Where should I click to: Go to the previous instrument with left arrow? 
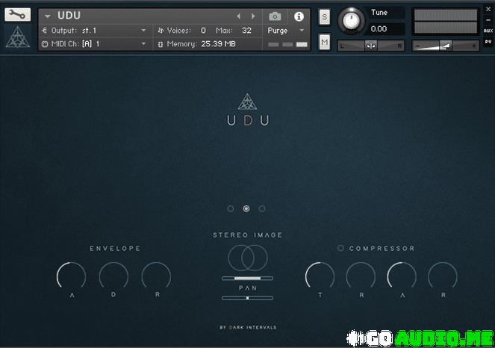(239, 16)
